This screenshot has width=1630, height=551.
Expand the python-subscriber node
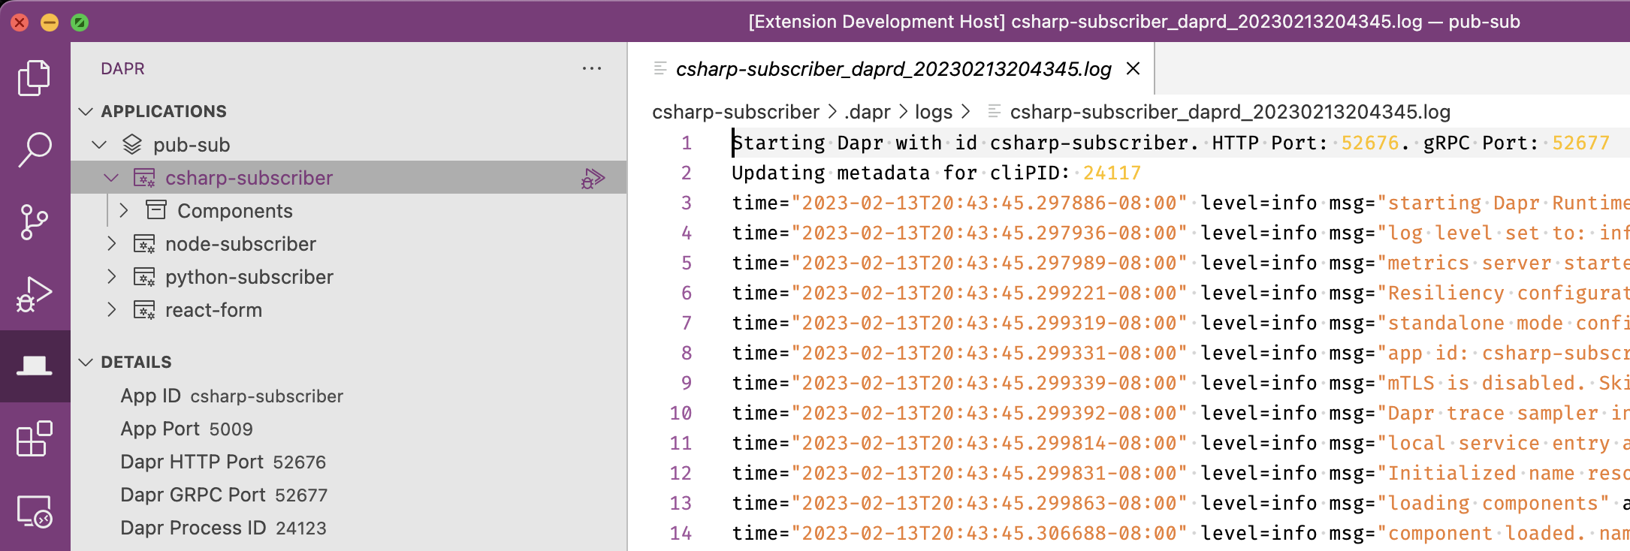(x=111, y=277)
